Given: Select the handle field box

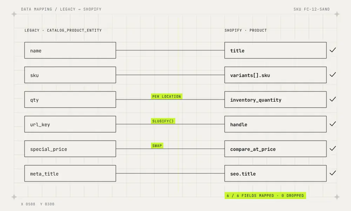Looking at the screenshot, I should (x=275, y=124).
